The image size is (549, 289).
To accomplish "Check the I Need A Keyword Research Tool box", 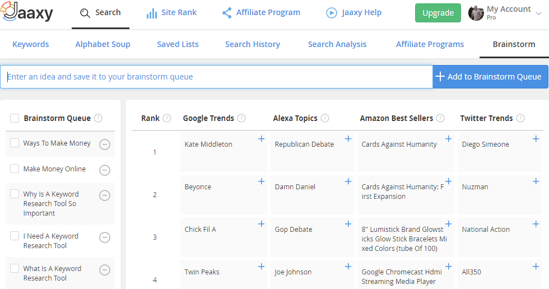I will (x=15, y=236).
